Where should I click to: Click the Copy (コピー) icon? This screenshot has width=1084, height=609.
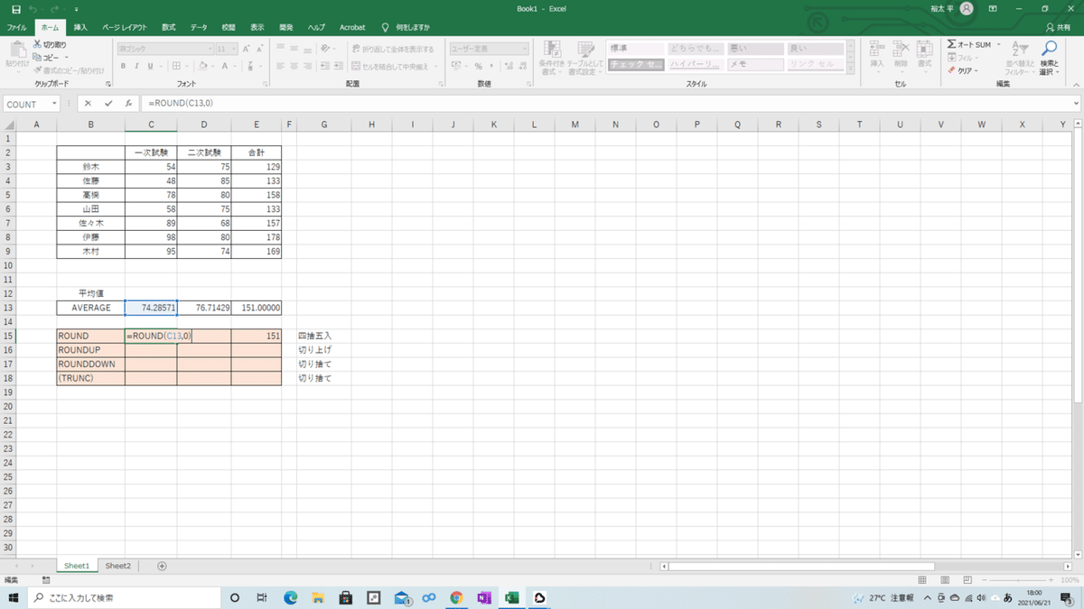click(37, 57)
